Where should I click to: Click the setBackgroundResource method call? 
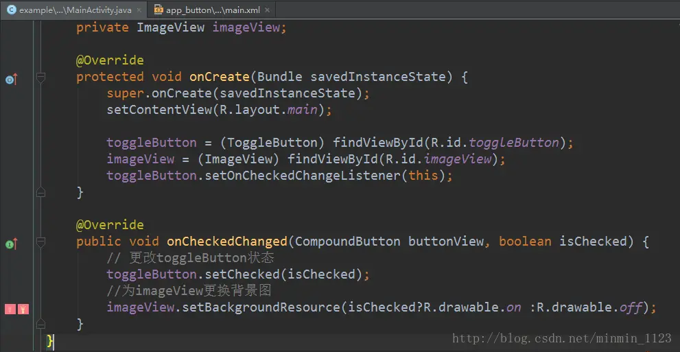coord(261,307)
